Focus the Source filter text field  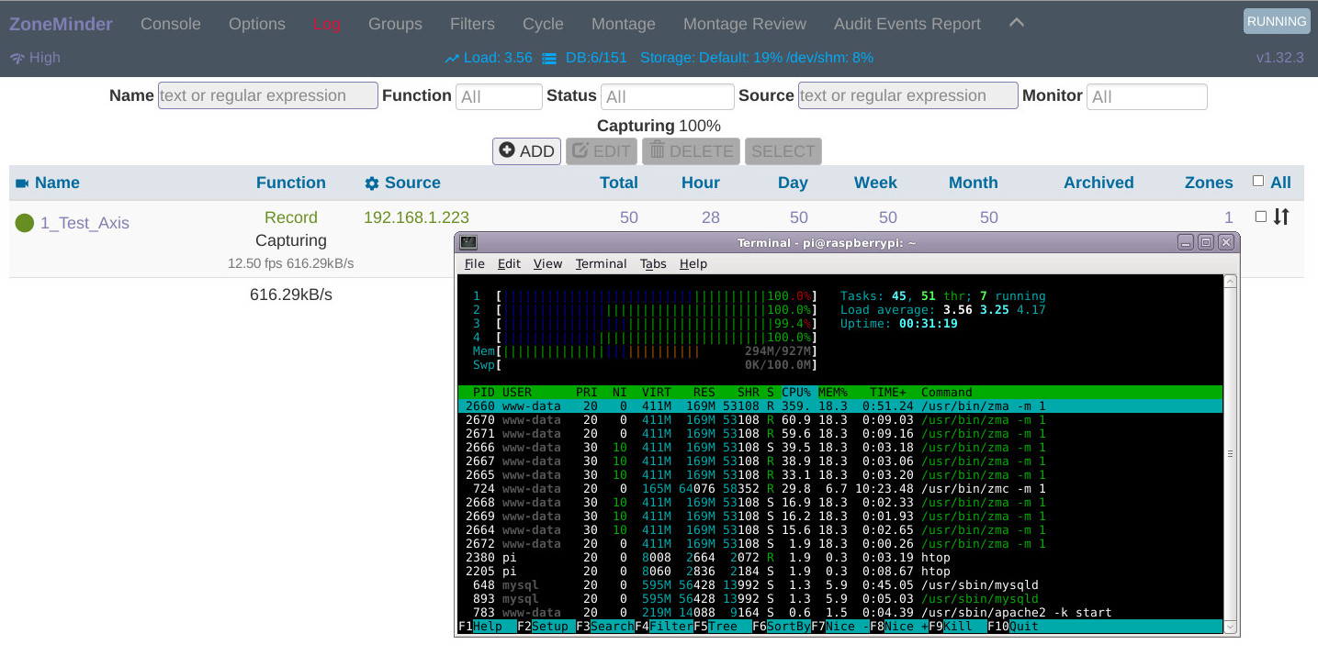908,95
